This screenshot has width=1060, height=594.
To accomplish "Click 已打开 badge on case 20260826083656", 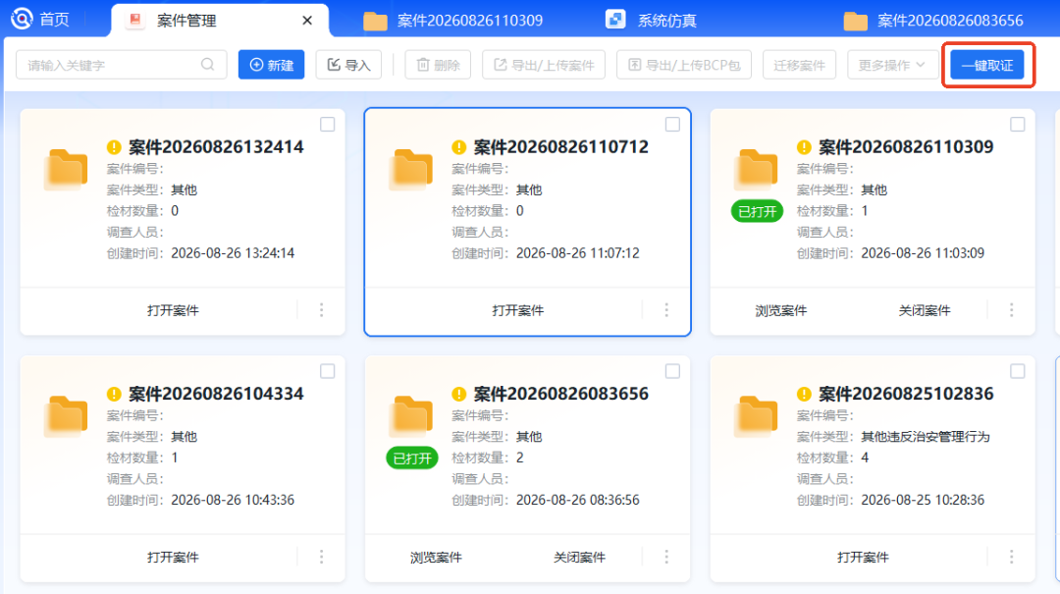I will tap(412, 459).
